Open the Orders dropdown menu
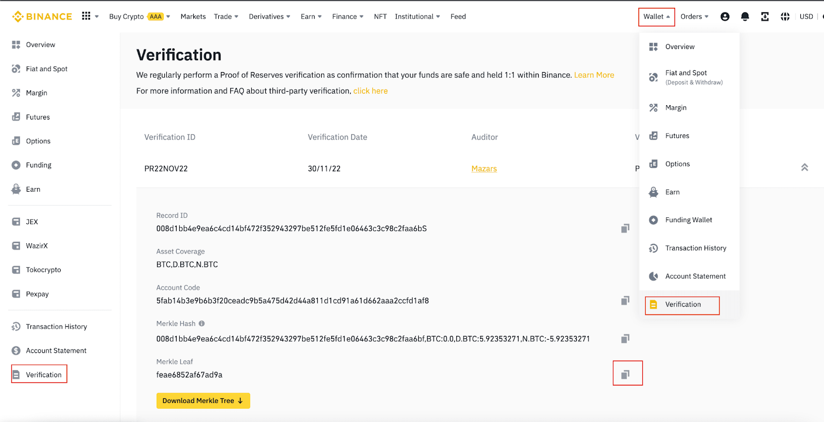Viewport: 824px width, 422px height. pos(694,16)
